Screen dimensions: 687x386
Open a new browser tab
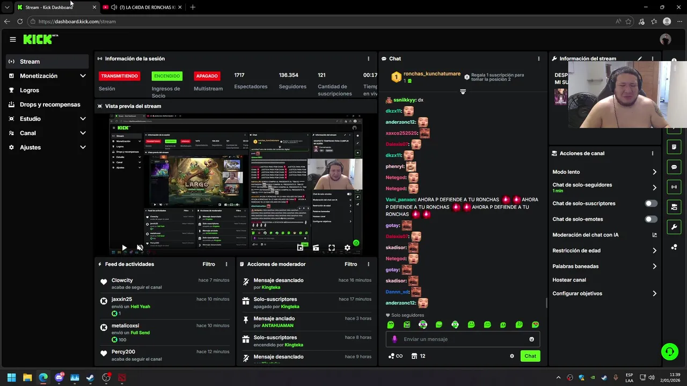193,8
